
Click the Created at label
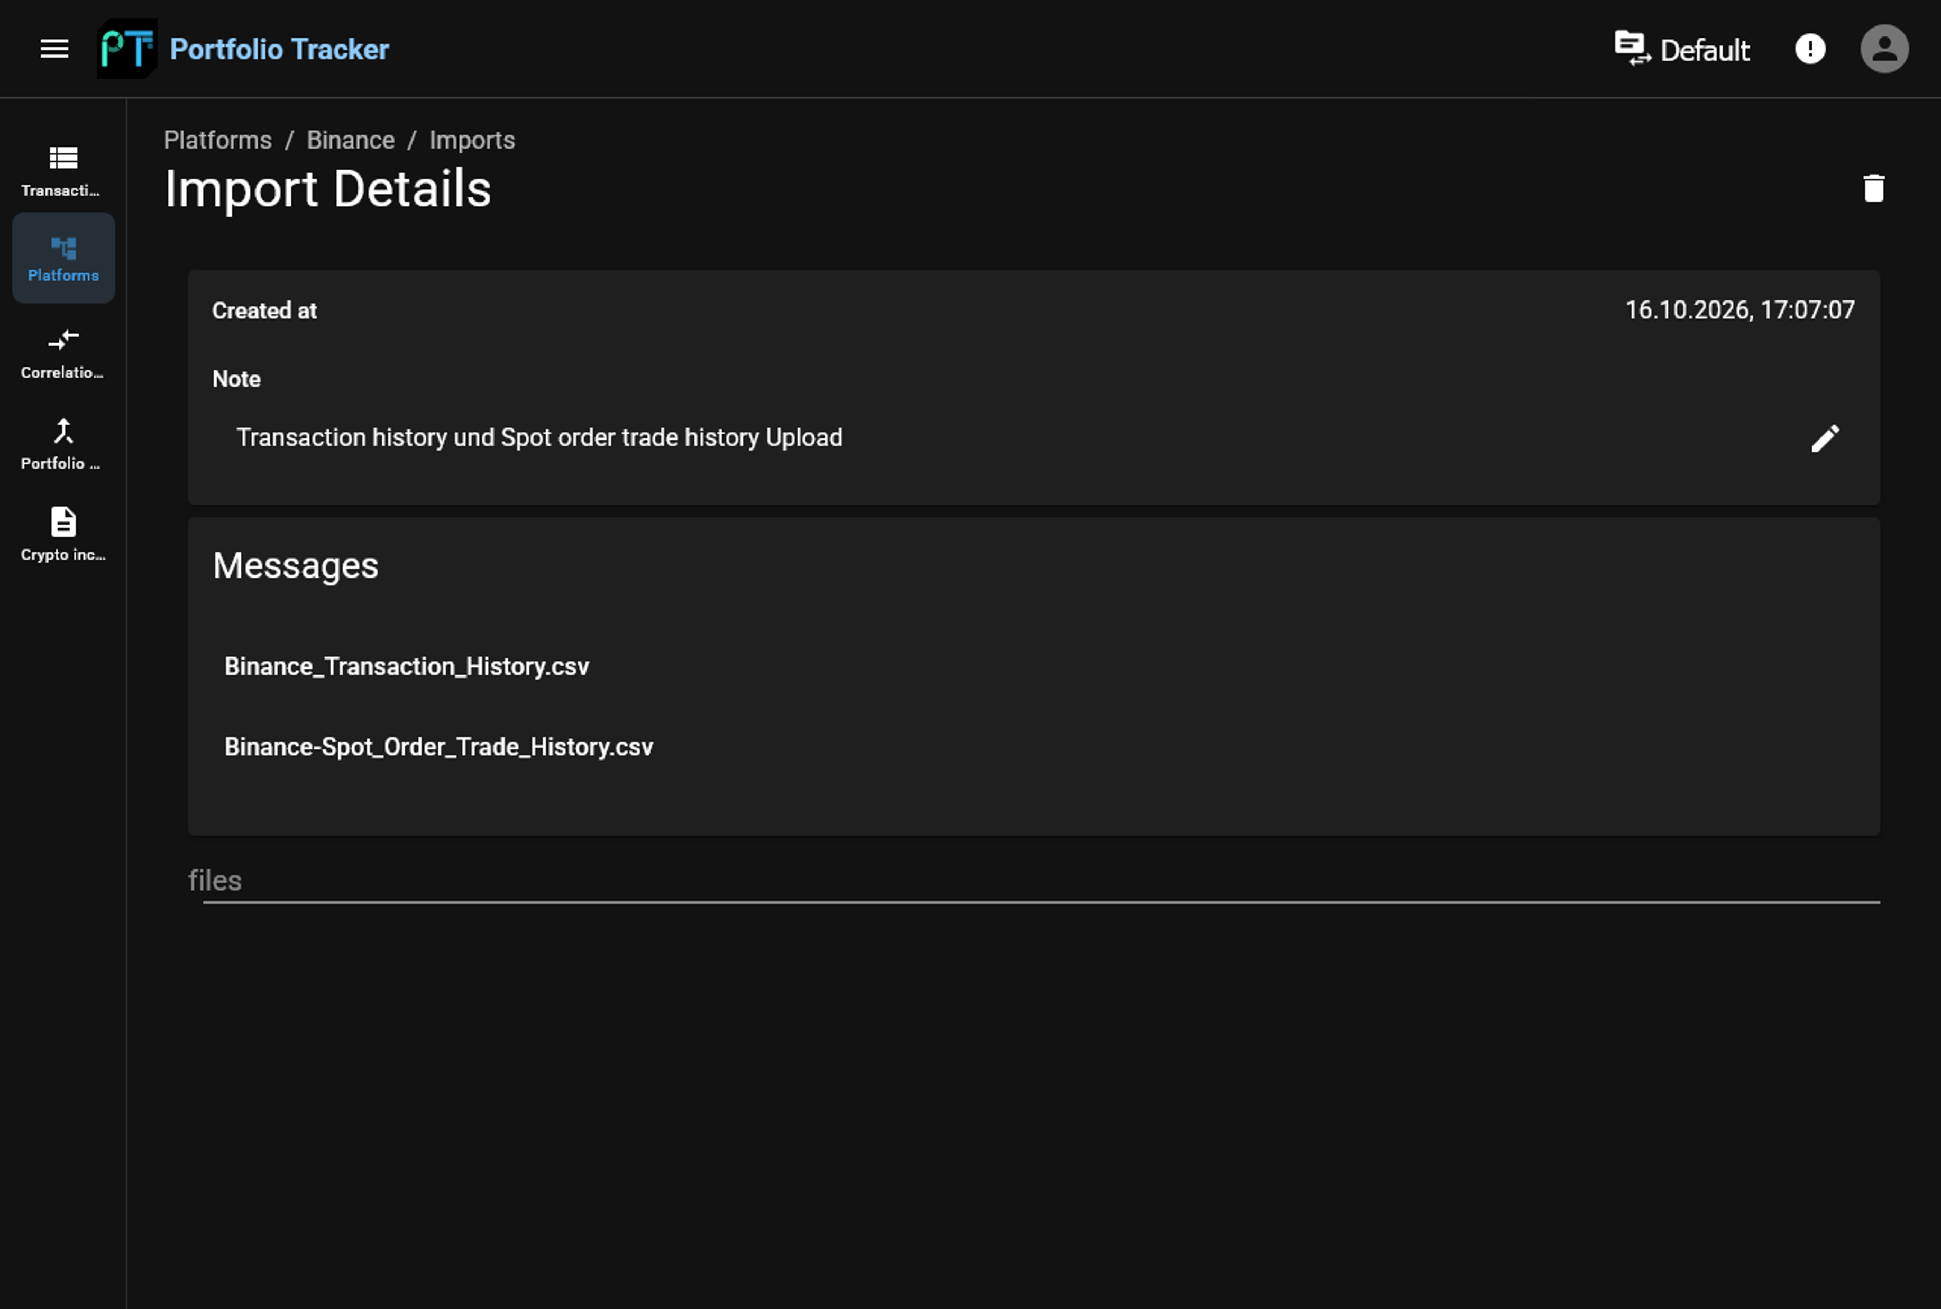pyautogui.click(x=264, y=310)
